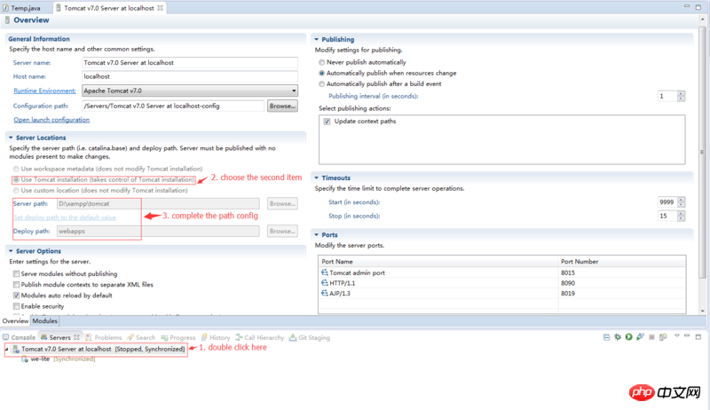Screen dimensions: 710x410
Task: Open the History view tab
Action: coord(216,337)
